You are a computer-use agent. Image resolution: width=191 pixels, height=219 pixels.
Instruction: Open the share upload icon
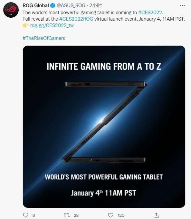(x=156, y=215)
